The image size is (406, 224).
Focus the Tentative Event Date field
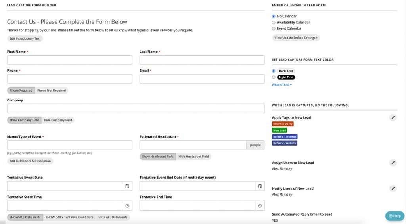pyautogui.click(x=65, y=186)
